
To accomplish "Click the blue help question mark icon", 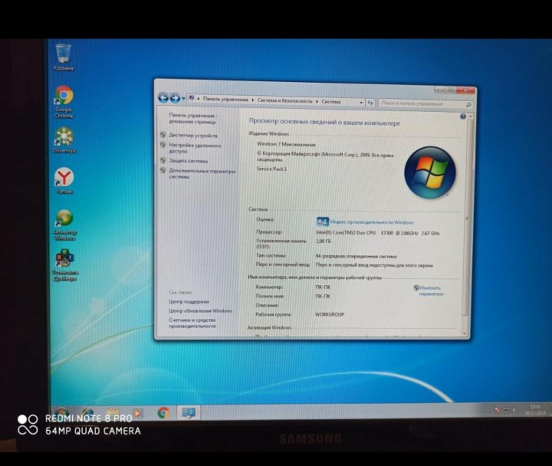I will point(463,116).
